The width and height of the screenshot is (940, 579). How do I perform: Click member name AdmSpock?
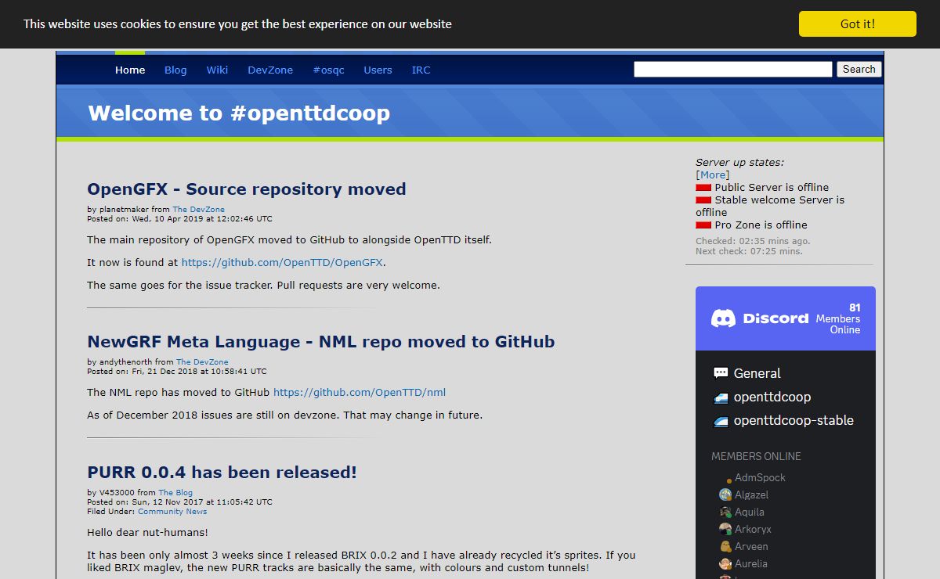coord(760,477)
